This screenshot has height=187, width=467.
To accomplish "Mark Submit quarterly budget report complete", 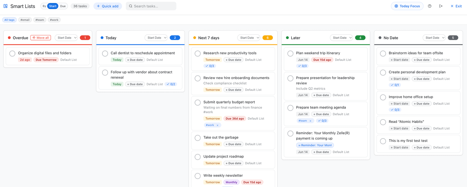I will point(198,103).
